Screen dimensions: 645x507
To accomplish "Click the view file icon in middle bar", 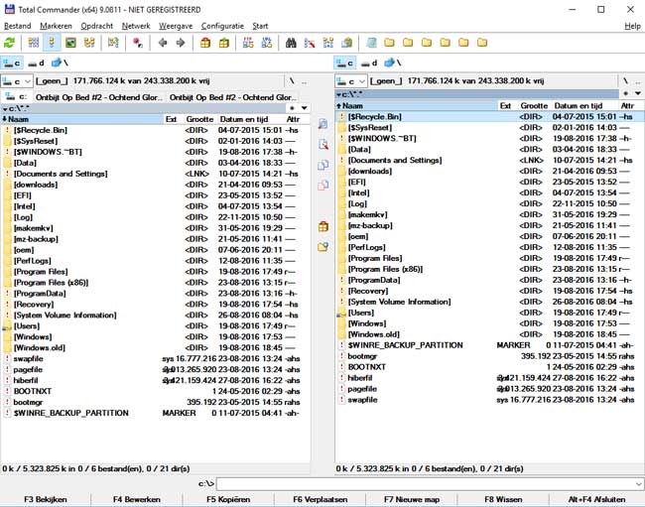I will [x=322, y=123].
